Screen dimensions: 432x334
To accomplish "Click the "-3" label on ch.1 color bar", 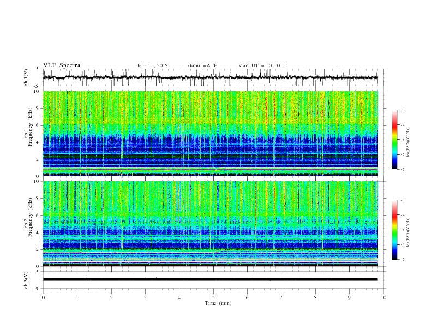I will [402, 110].
